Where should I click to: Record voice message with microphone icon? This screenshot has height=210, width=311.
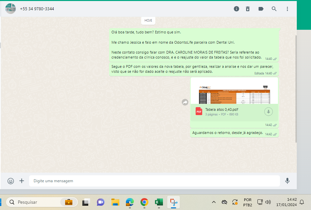point(287,181)
